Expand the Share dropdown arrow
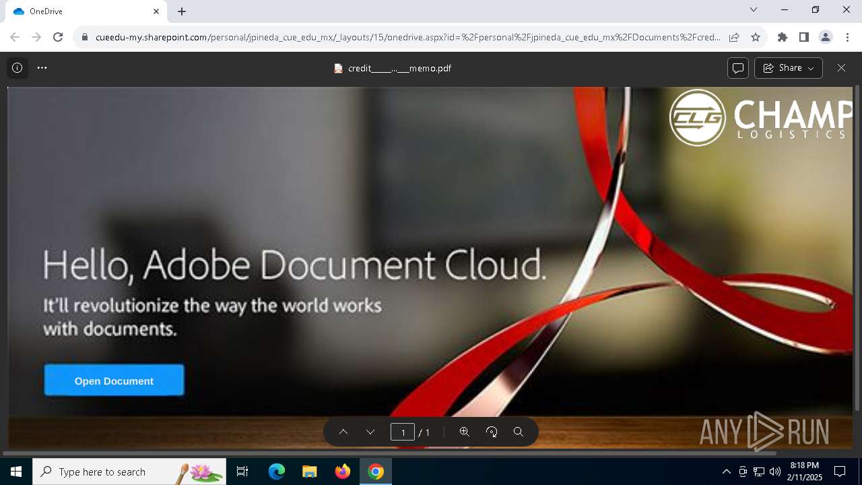 point(811,69)
